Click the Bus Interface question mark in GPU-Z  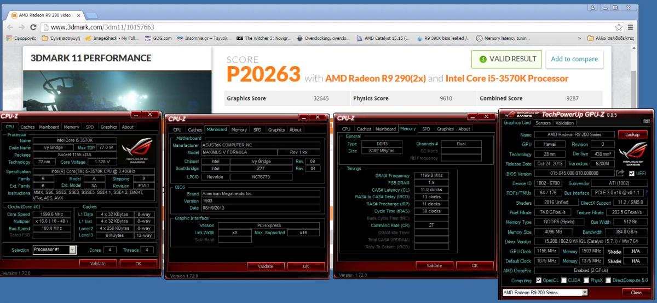click(x=646, y=192)
